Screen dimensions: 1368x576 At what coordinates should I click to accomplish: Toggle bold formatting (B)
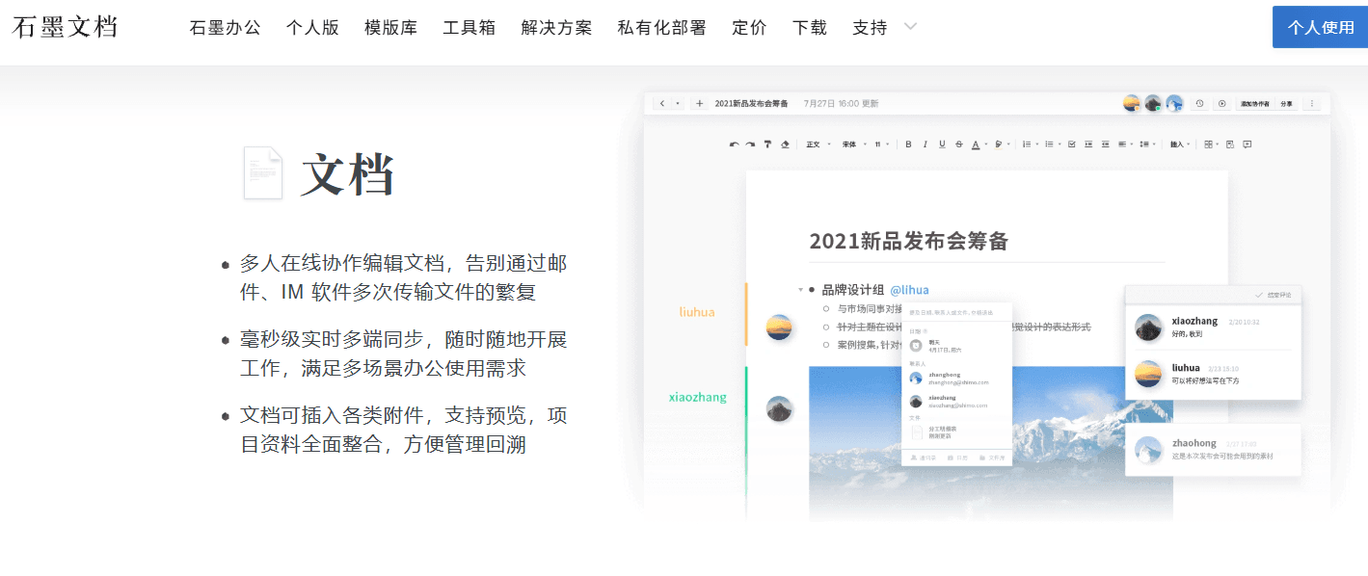[908, 144]
